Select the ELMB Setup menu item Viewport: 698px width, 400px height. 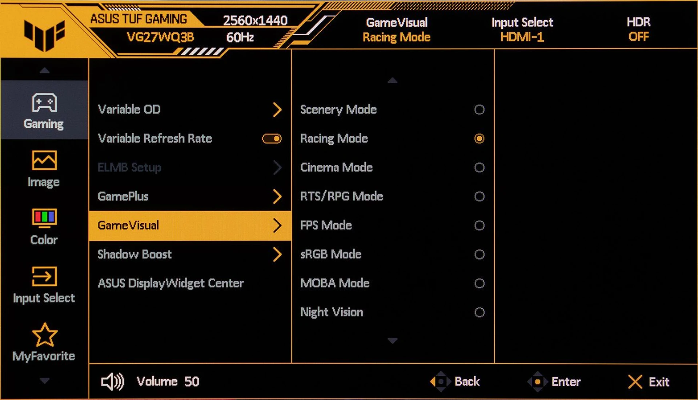[x=190, y=168]
